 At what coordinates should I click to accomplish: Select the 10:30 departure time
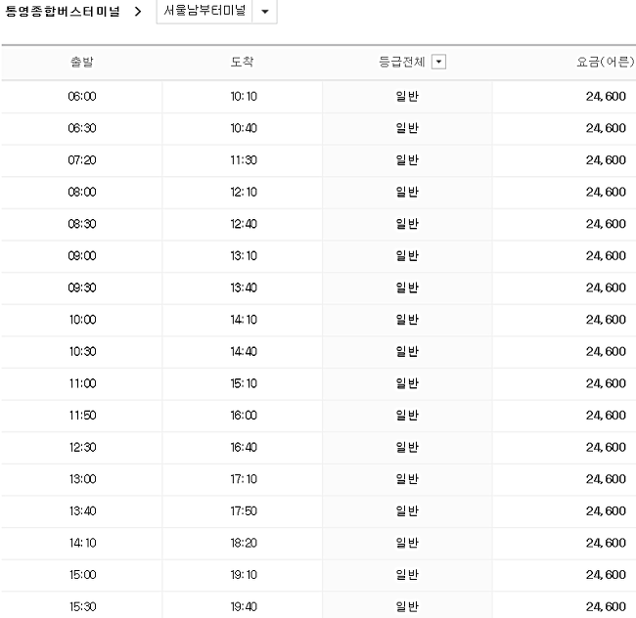click(82, 351)
